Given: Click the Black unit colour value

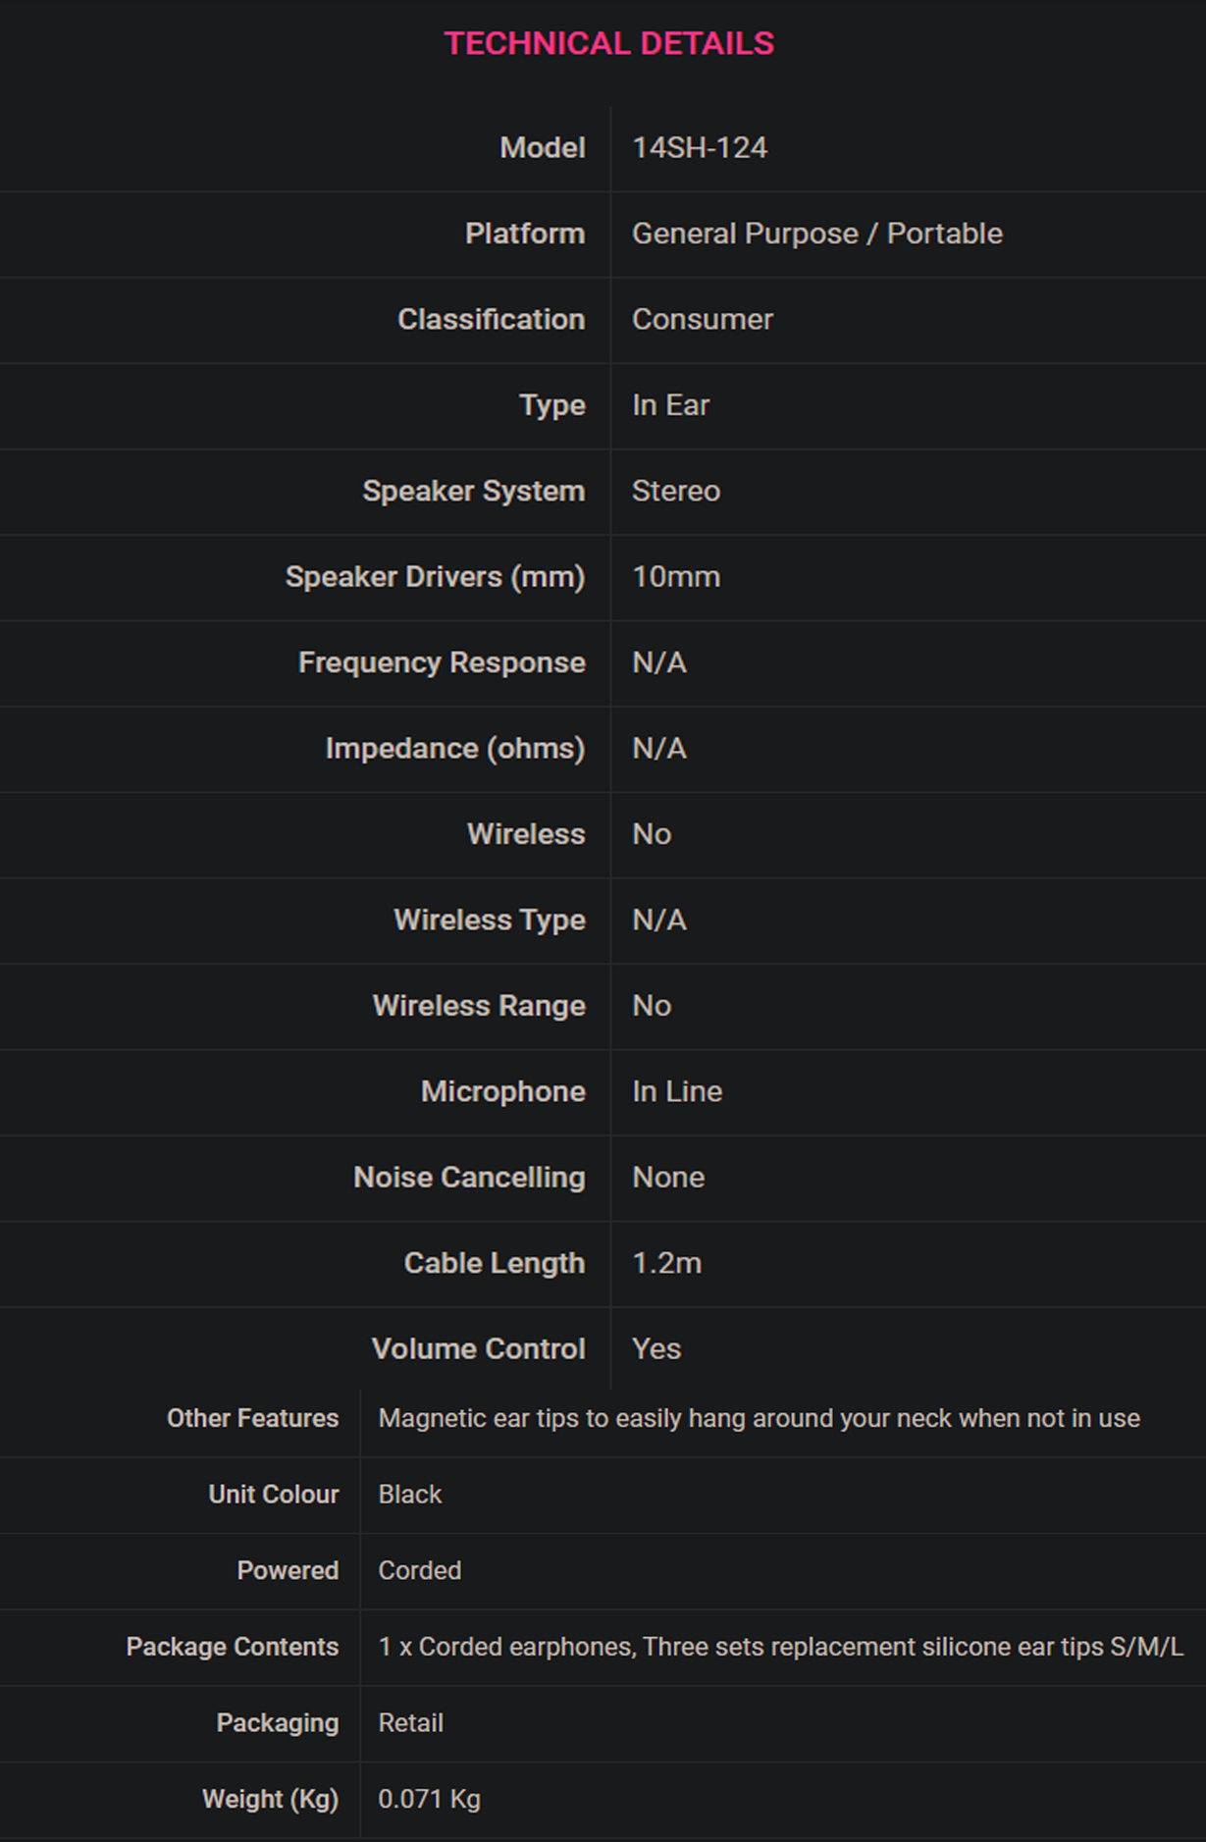Looking at the screenshot, I should click(409, 1495).
